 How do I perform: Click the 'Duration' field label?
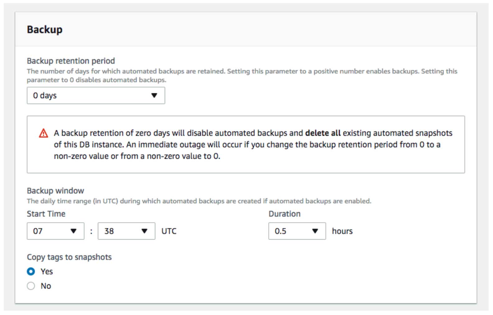point(284,214)
